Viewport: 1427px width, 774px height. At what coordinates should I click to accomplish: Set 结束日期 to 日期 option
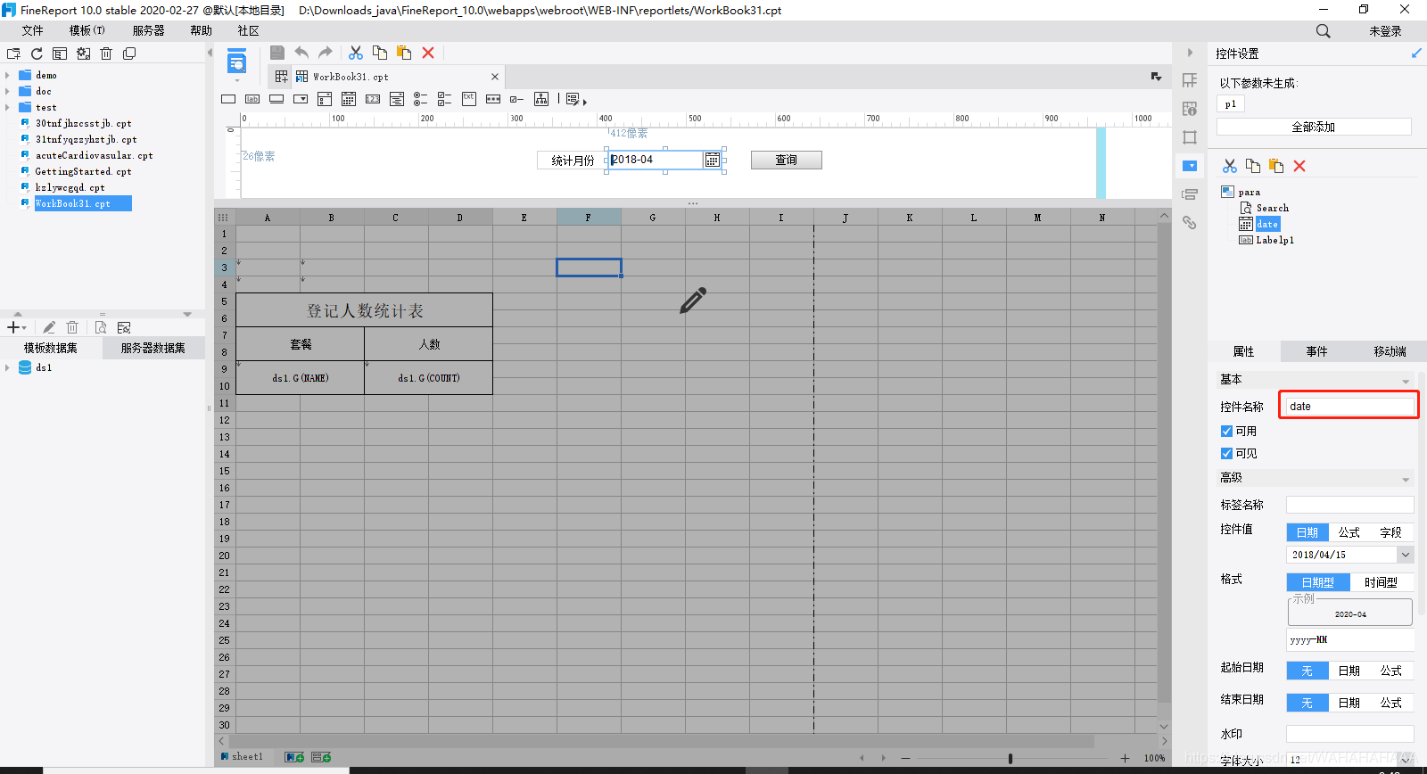pos(1349,703)
